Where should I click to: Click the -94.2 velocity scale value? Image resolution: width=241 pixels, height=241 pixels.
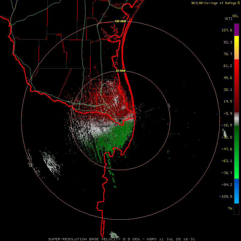tap(227, 184)
